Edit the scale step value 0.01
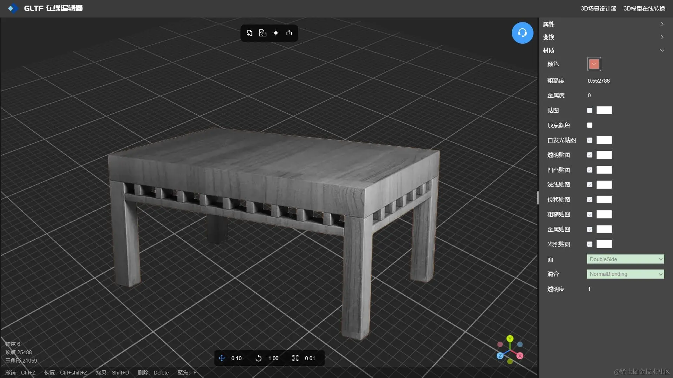Screen dimensions: 673x378 [x=310, y=358]
